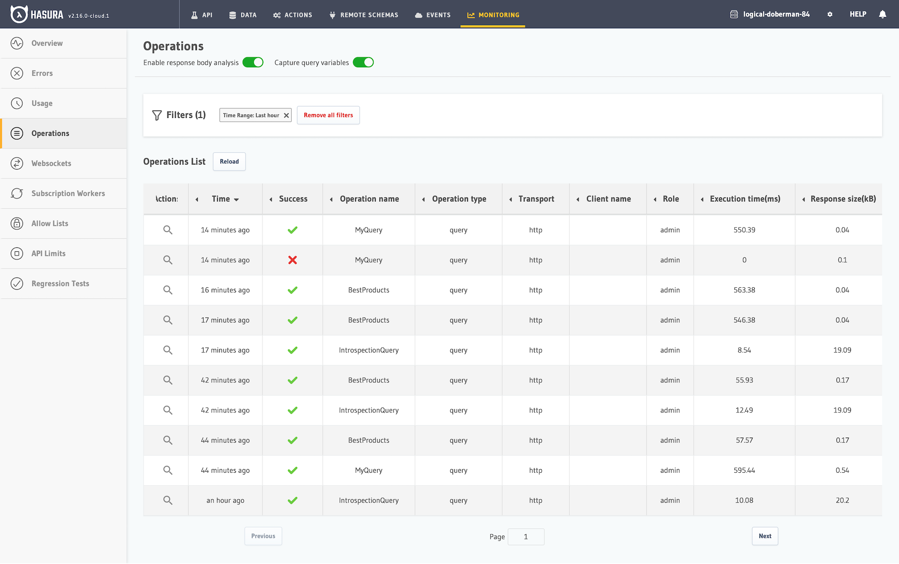Open the Allow Lists section
Screen dimensions: 899x564
click(49, 224)
